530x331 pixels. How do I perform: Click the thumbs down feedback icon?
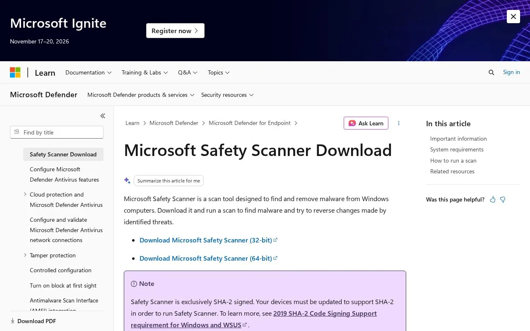pyautogui.click(x=503, y=199)
